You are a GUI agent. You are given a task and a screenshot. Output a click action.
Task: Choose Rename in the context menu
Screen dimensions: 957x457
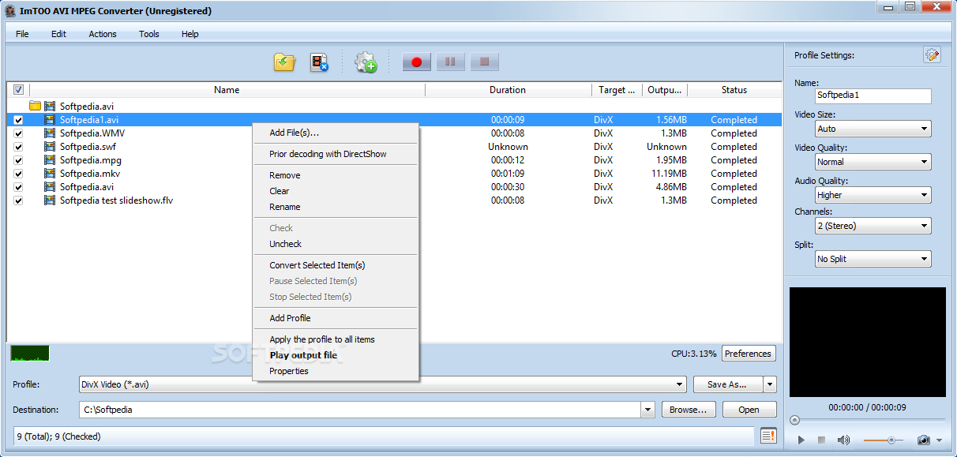point(336,207)
